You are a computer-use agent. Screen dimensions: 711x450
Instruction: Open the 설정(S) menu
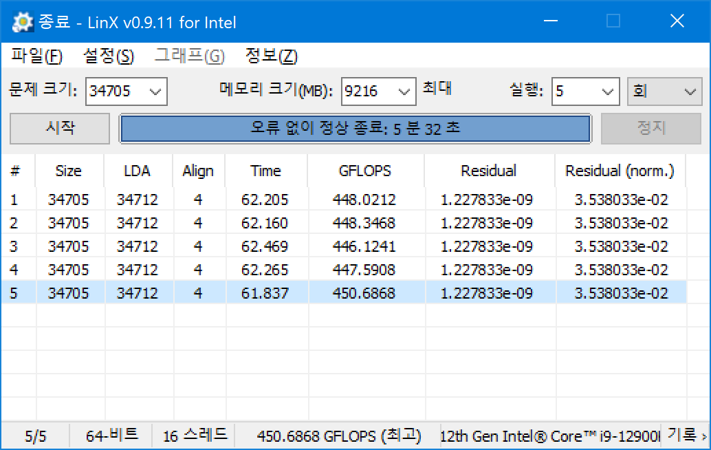click(x=109, y=56)
